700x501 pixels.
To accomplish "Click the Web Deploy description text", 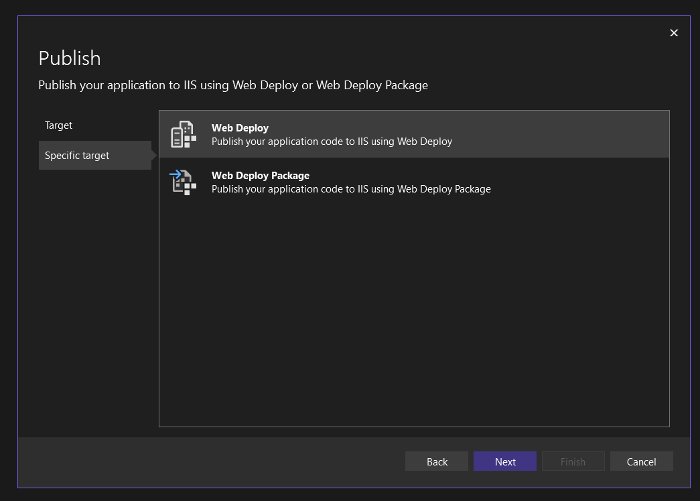I will pyautogui.click(x=332, y=142).
